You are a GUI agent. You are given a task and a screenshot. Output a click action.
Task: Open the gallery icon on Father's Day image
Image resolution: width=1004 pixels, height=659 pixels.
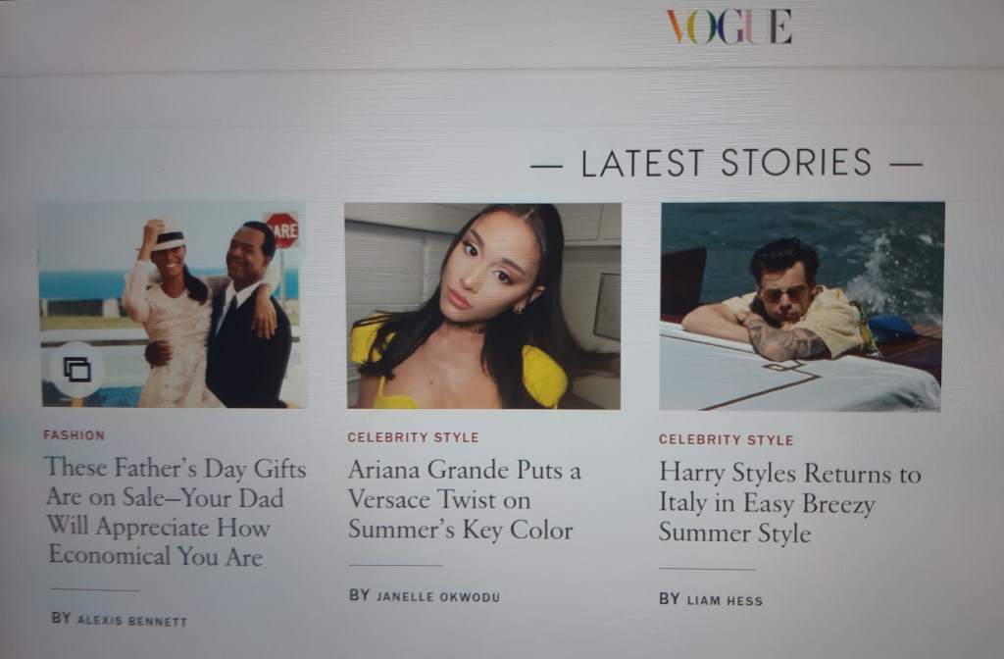(x=76, y=370)
